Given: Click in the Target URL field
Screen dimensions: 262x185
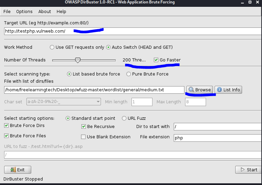Looking at the screenshot, I should [133, 31].
